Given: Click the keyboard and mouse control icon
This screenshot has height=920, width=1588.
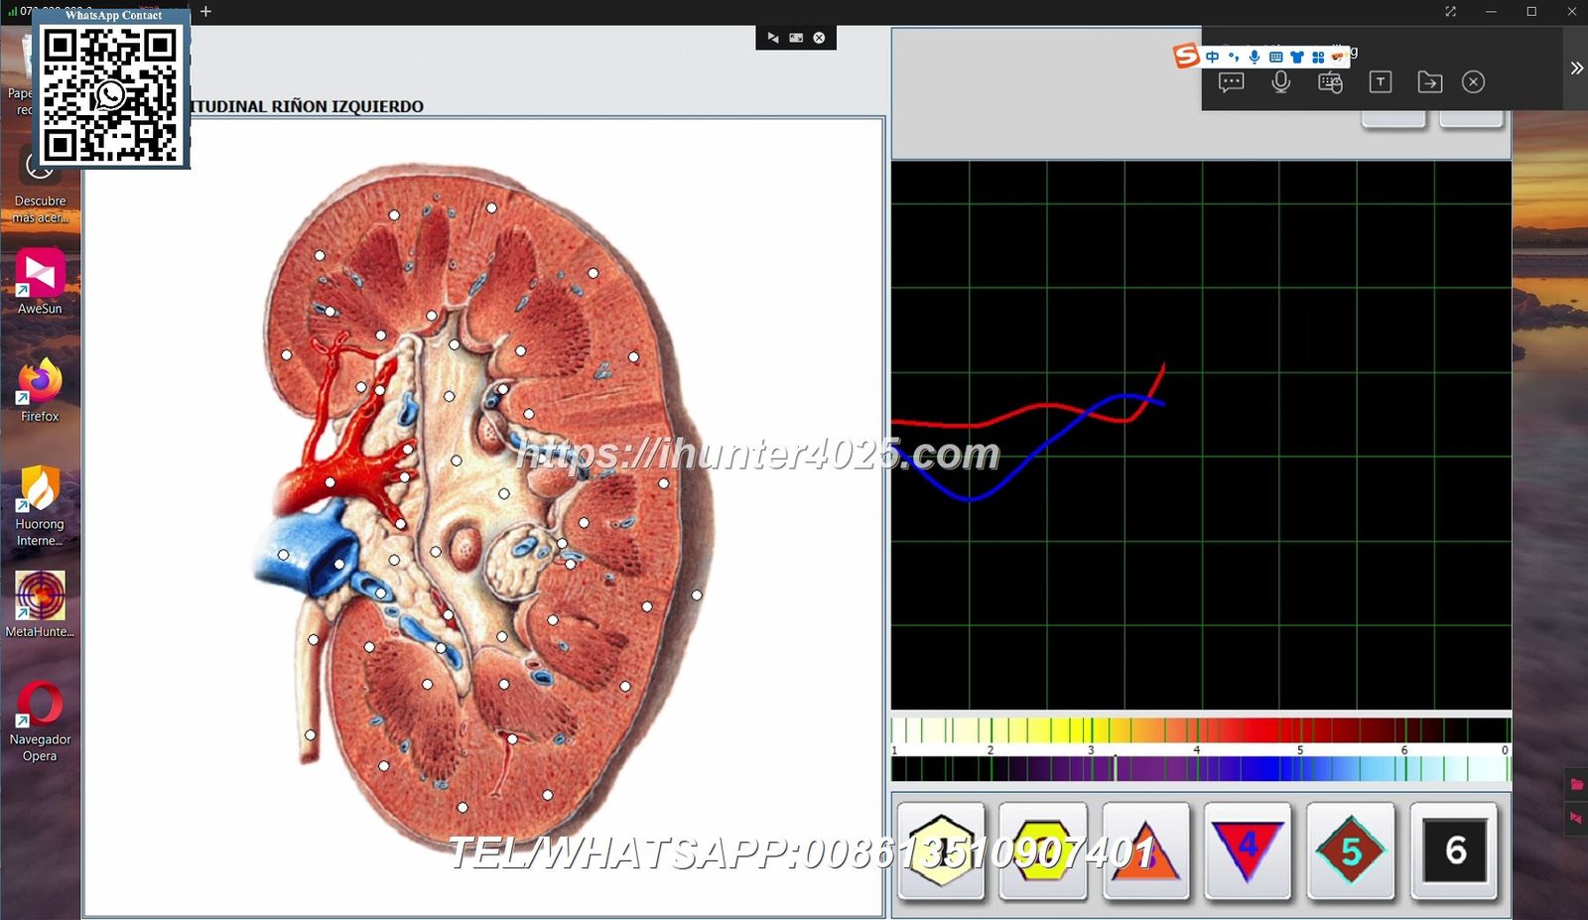Looking at the screenshot, I should click(x=1330, y=82).
